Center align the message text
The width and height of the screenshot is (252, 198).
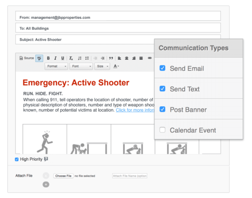coord(127,58)
